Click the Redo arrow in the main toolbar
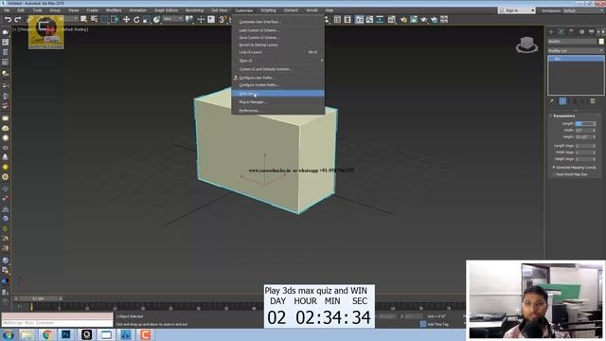This screenshot has width=606, height=341. (18, 19)
